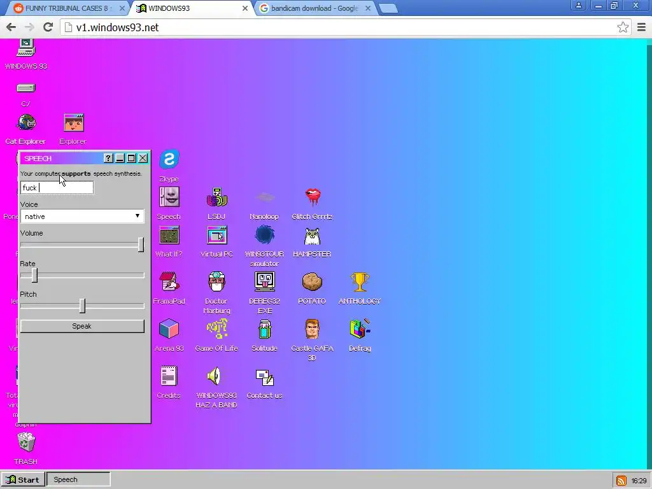Open the Glitch Grrrlz lips icon
Screen dimensions: 652x489
[312, 197]
